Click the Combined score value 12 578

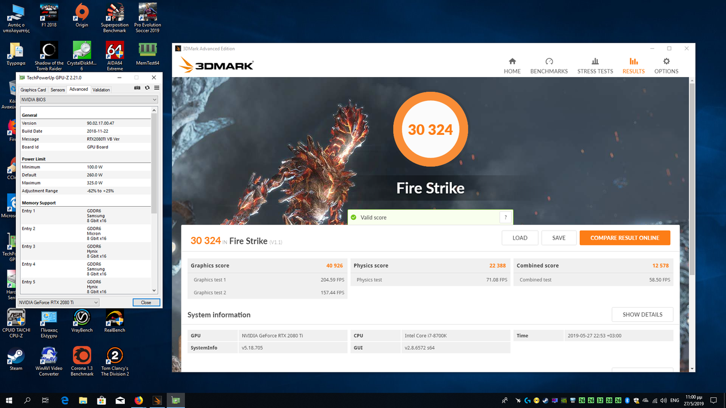pos(661,266)
